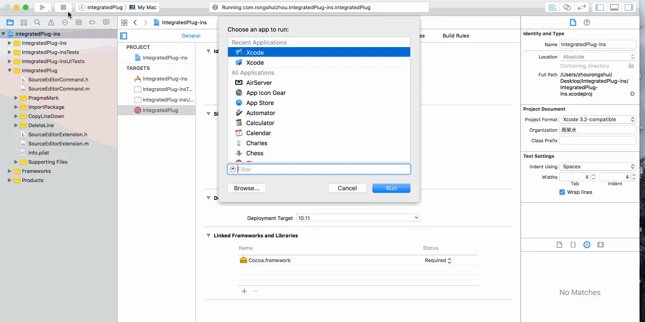
Task: Show the File inspector
Action: 573,22
